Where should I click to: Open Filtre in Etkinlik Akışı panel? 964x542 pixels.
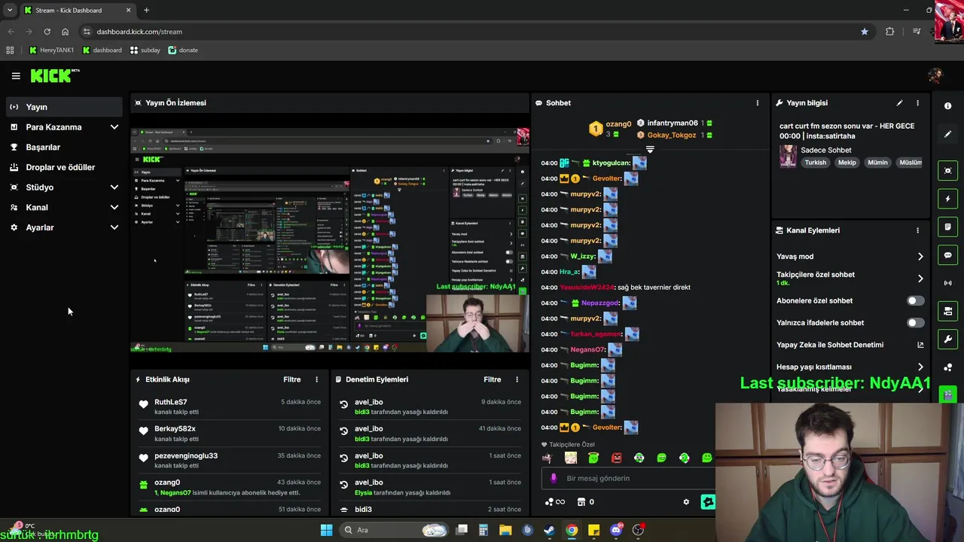(x=291, y=379)
